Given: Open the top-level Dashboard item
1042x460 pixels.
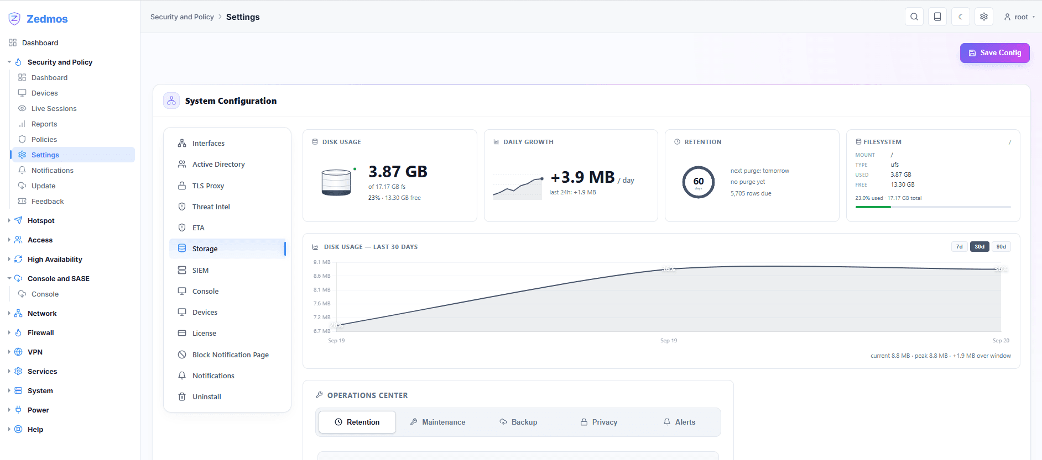Looking at the screenshot, I should (40, 43).
